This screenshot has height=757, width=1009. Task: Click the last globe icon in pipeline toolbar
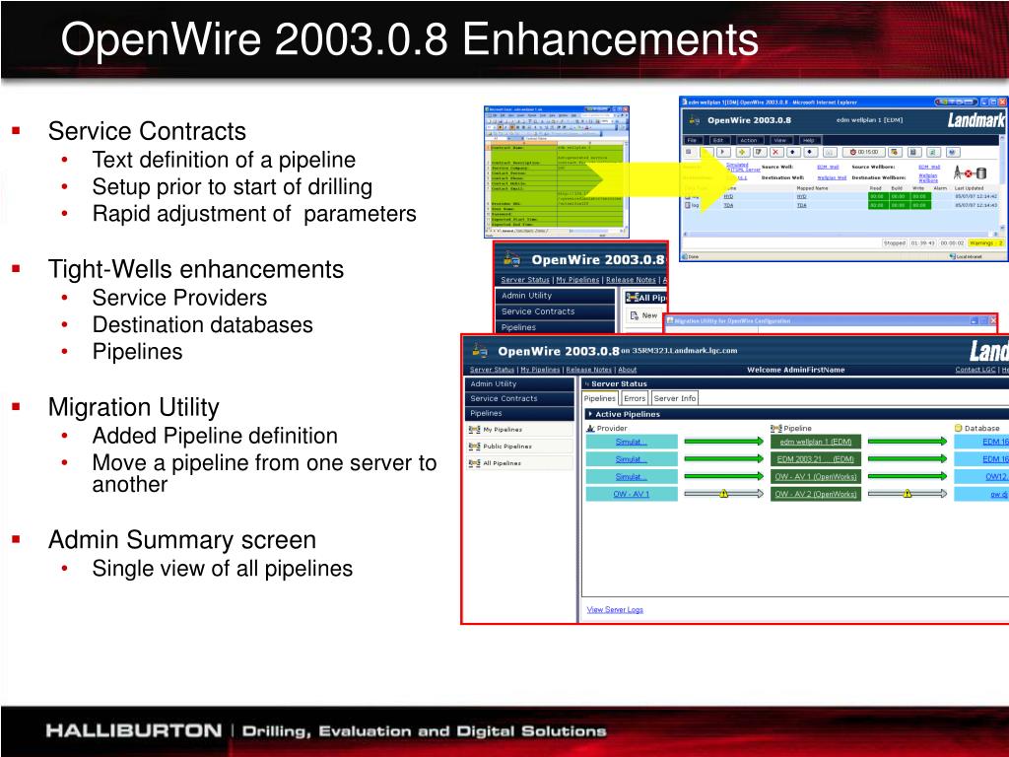point(953,152)
